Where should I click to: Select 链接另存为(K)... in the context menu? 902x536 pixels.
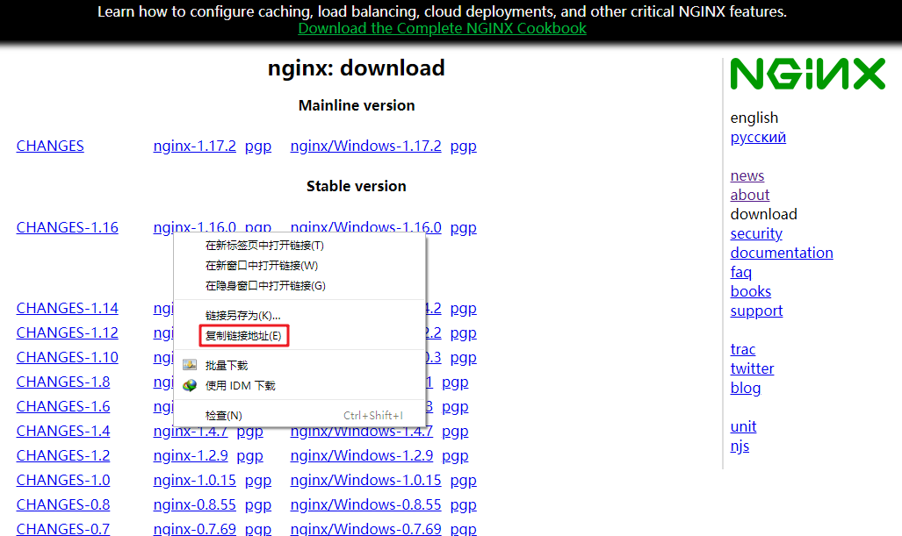(242, 316)
